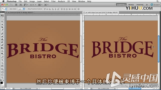Click the align left edges icon
This screenshot has height=90, width=161.
click(53, 9)
